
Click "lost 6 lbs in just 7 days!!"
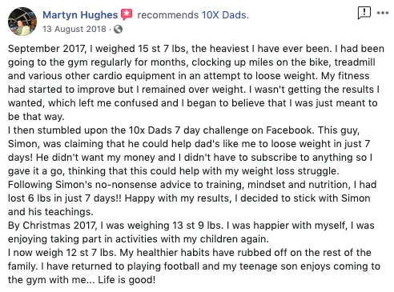pyautogui.click(x=65, y=198)
